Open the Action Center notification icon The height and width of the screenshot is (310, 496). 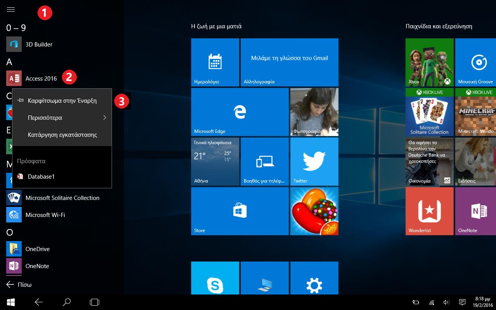[x=462, y=302]
